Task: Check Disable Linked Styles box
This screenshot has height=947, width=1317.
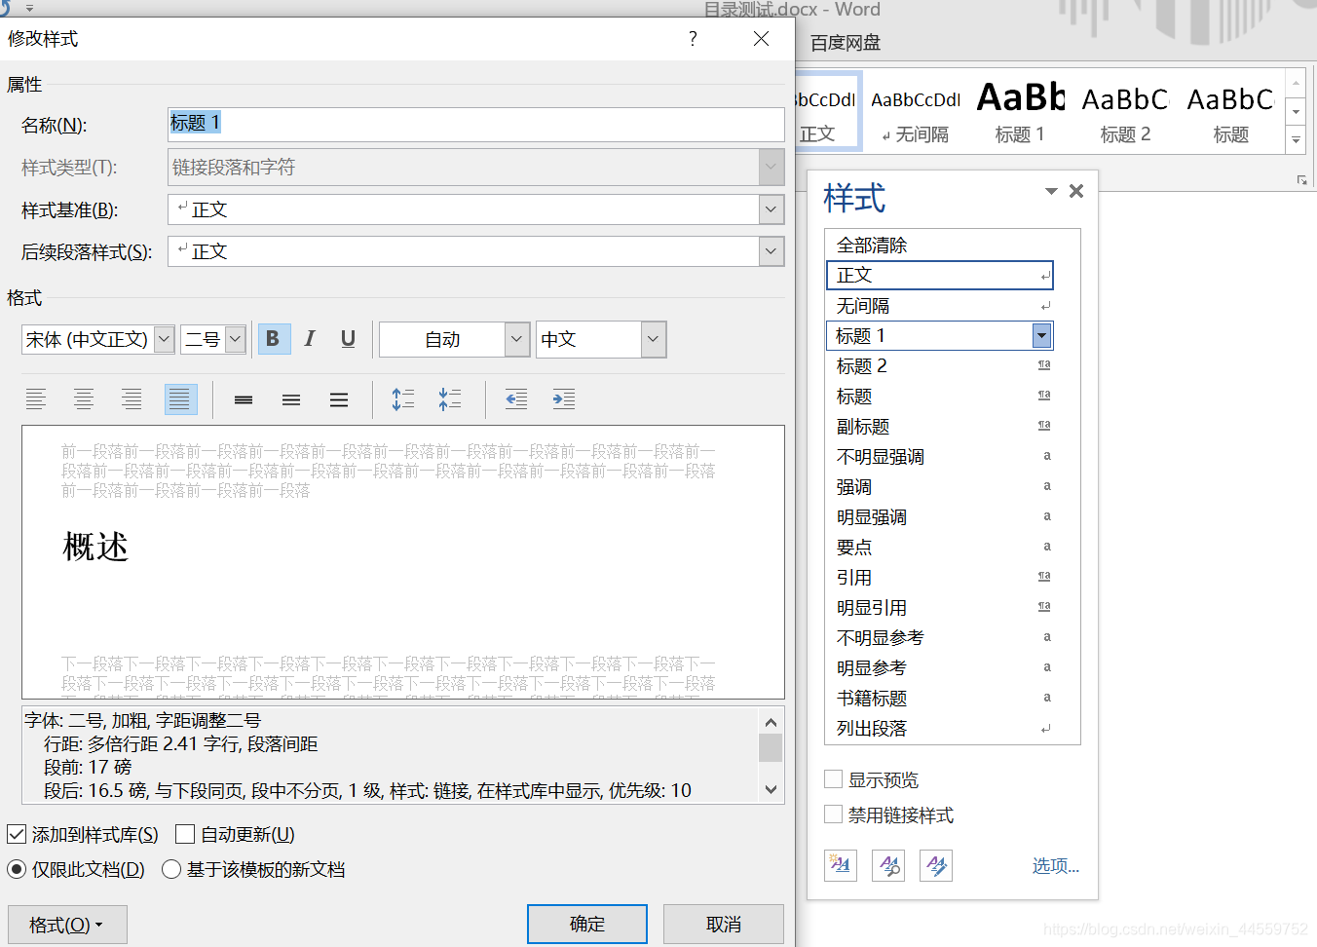Action: [x=834, y=814]
